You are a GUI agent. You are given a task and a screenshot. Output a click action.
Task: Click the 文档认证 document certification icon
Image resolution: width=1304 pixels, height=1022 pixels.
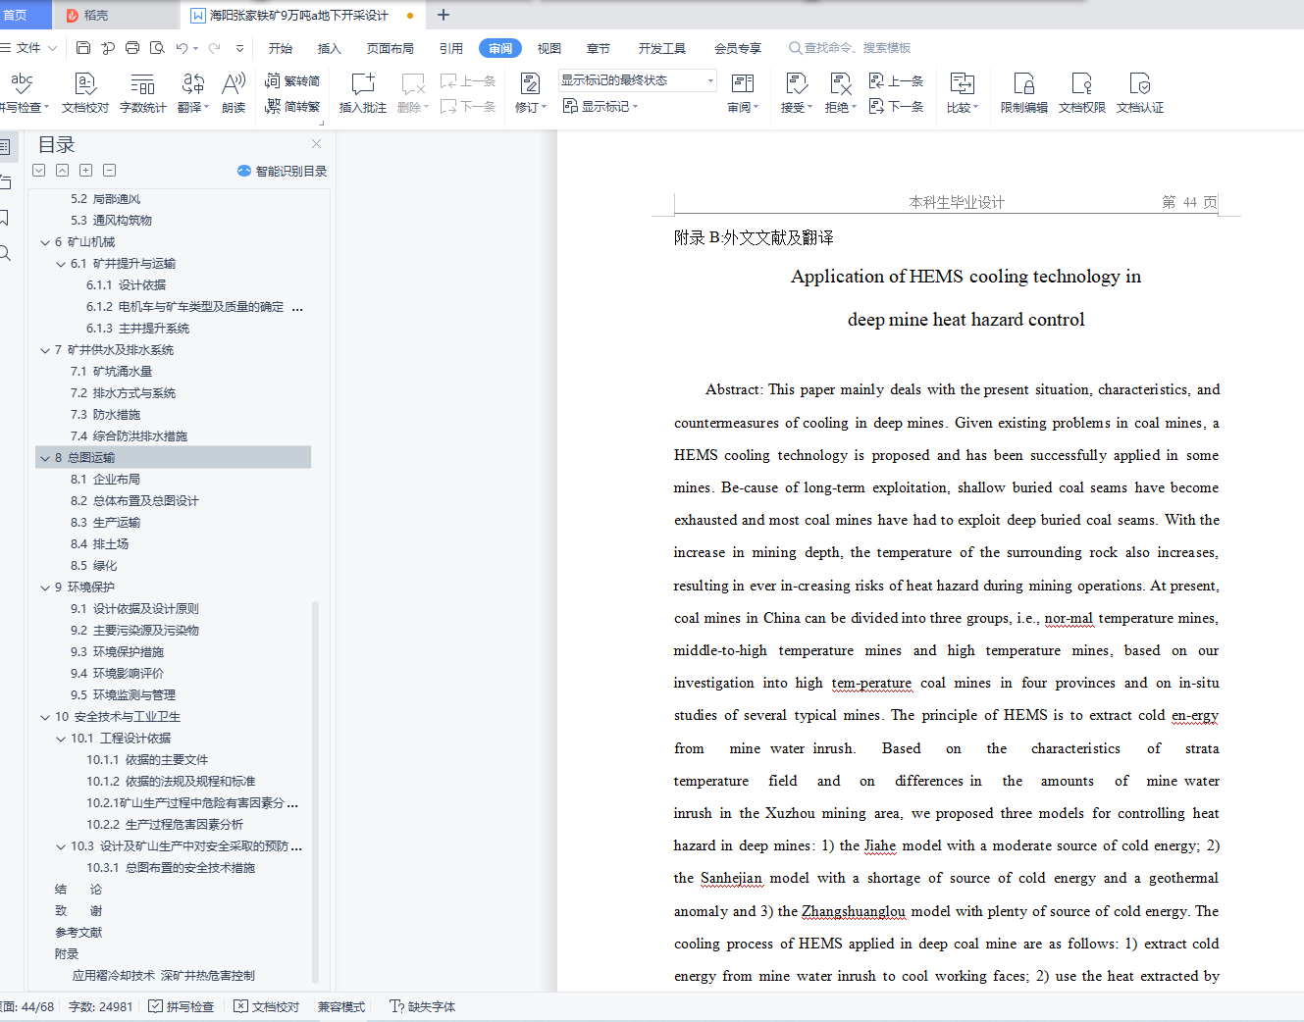pos(1140,93)
